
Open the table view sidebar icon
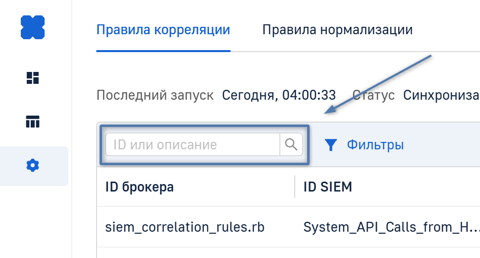33,122
